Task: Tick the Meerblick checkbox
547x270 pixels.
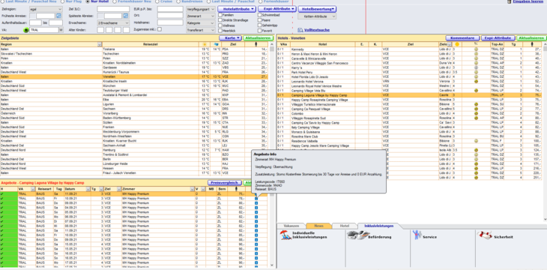Action: tap(220, 31)
